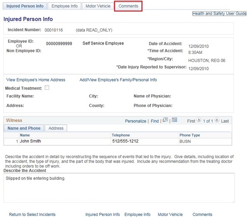Click bottom Comments footer link

pos(202,214)
